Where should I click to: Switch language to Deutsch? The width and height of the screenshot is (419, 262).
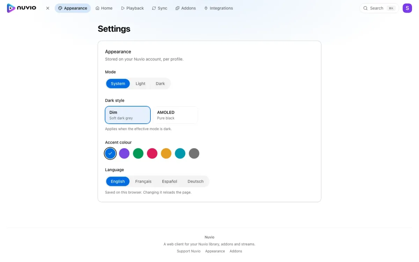point(196,181)
